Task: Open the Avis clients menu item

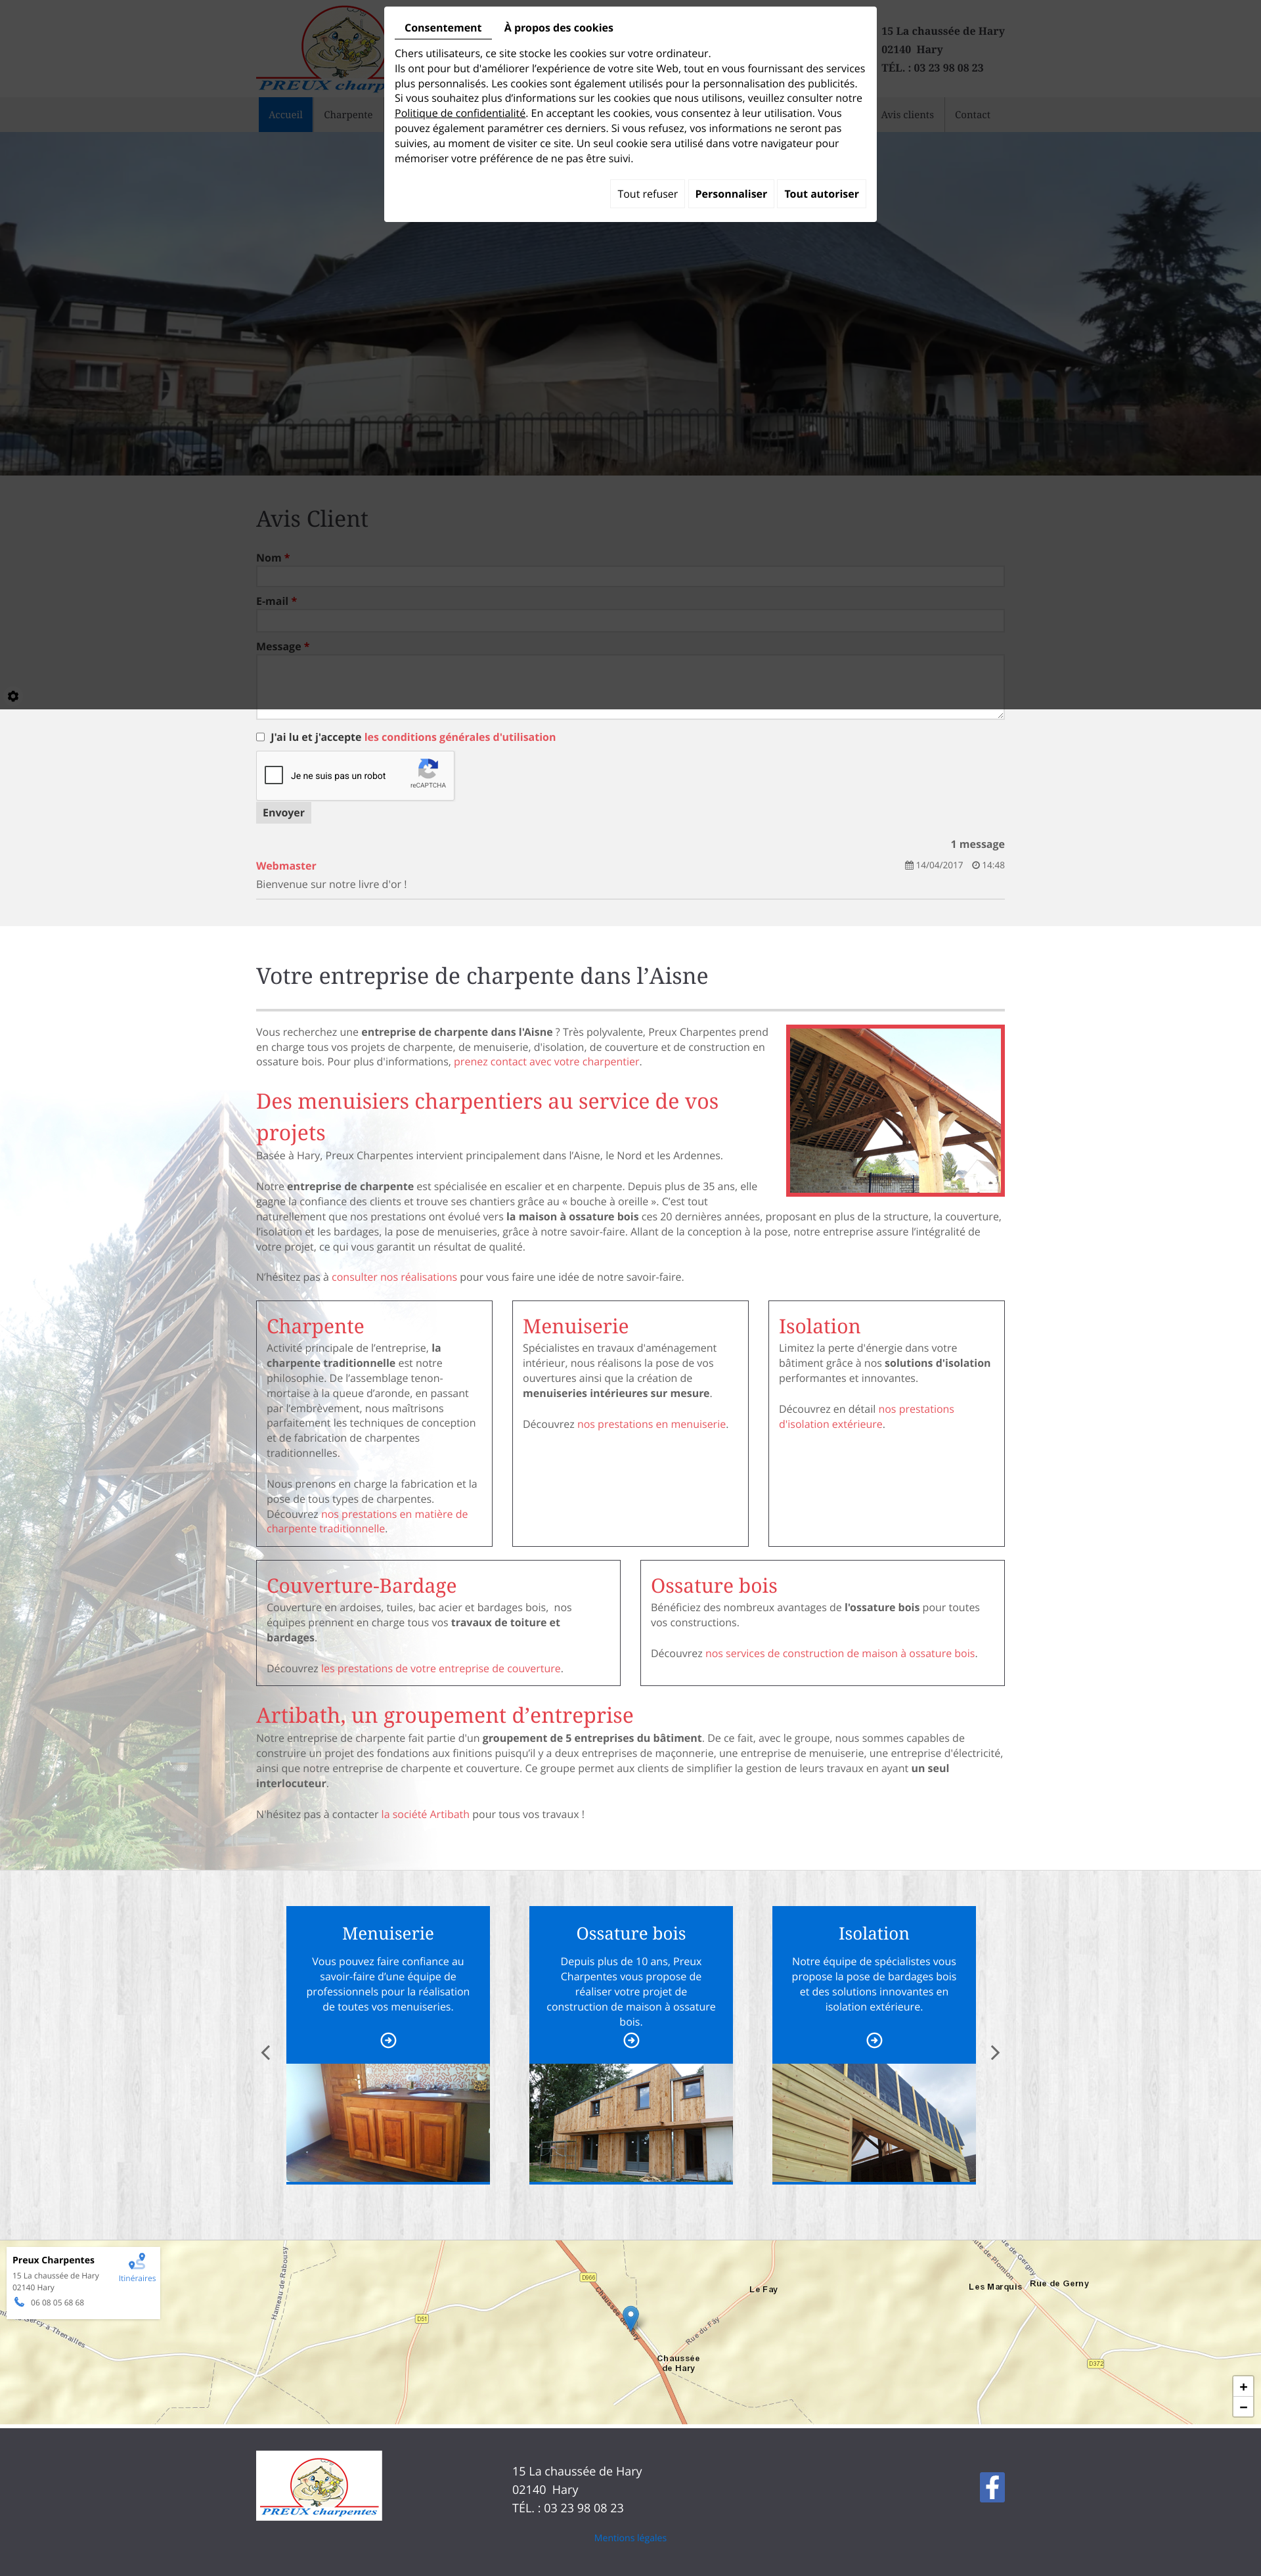Action: tap(907, 115)
